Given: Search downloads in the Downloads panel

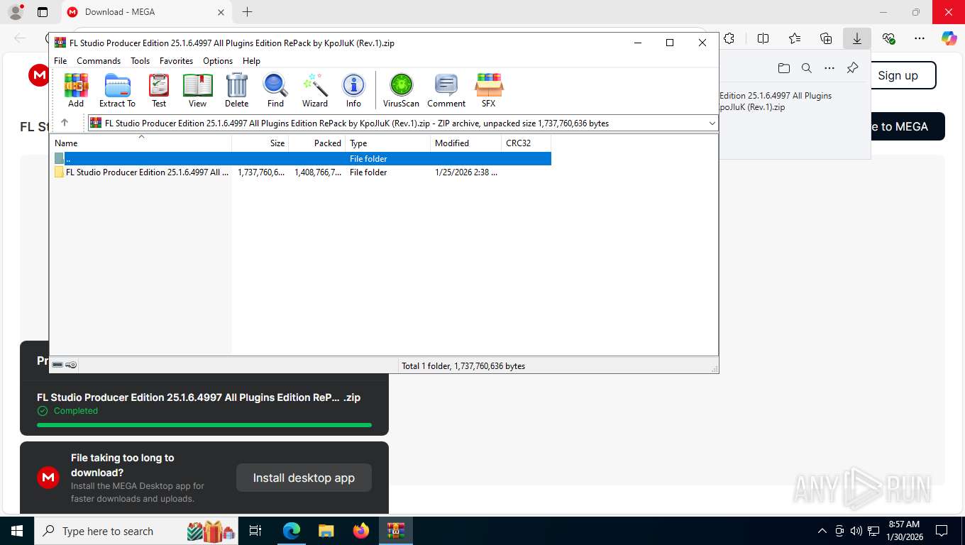Looking at the screenshot, I should coord(806,68).
